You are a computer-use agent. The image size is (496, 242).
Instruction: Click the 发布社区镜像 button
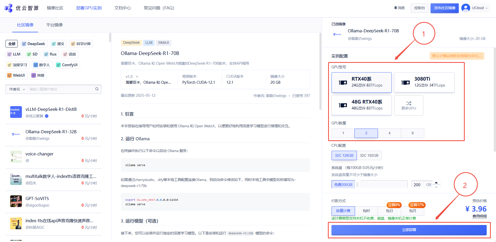click(x=445, y=8)
